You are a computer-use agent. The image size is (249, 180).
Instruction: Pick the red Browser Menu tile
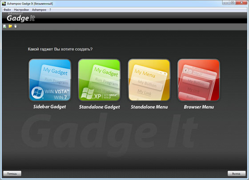199,80
